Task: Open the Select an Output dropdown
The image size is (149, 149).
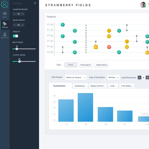Action: point(76,77)
